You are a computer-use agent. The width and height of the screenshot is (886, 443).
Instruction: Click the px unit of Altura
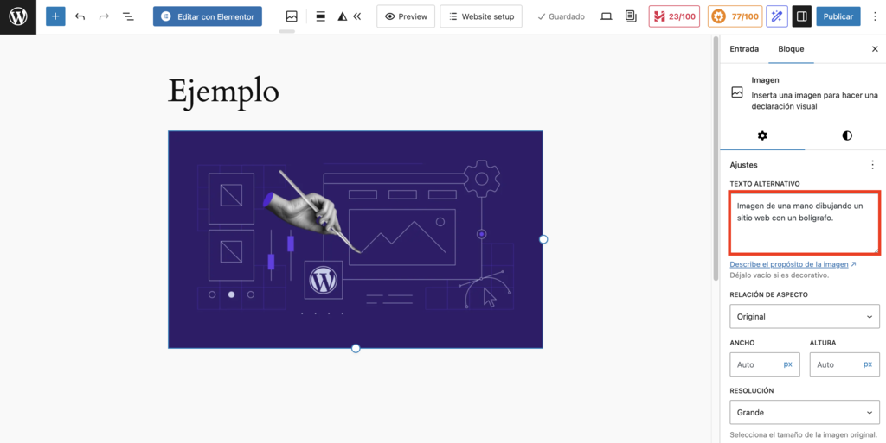coord(867,364)
